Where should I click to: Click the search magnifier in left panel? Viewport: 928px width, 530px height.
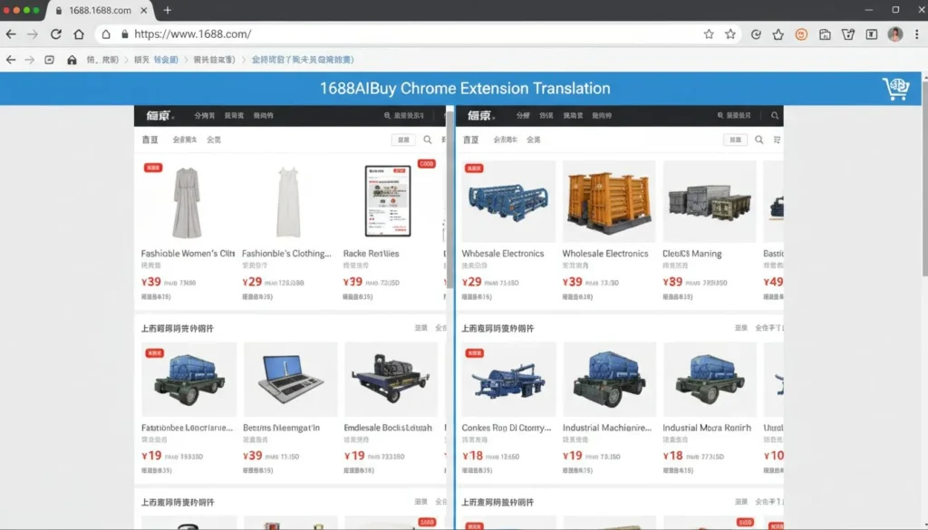428,140
